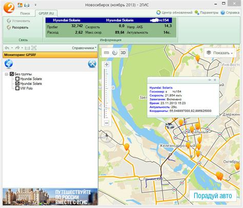Switch to the Поиск tab

[x=25, y=13]
